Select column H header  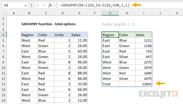pos(127,13)
